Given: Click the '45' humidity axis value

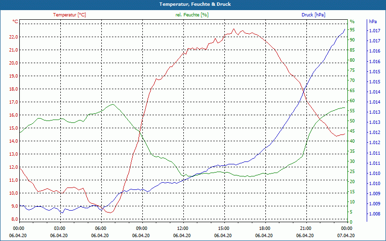Looking at the screenshot, I should point(352,131).
